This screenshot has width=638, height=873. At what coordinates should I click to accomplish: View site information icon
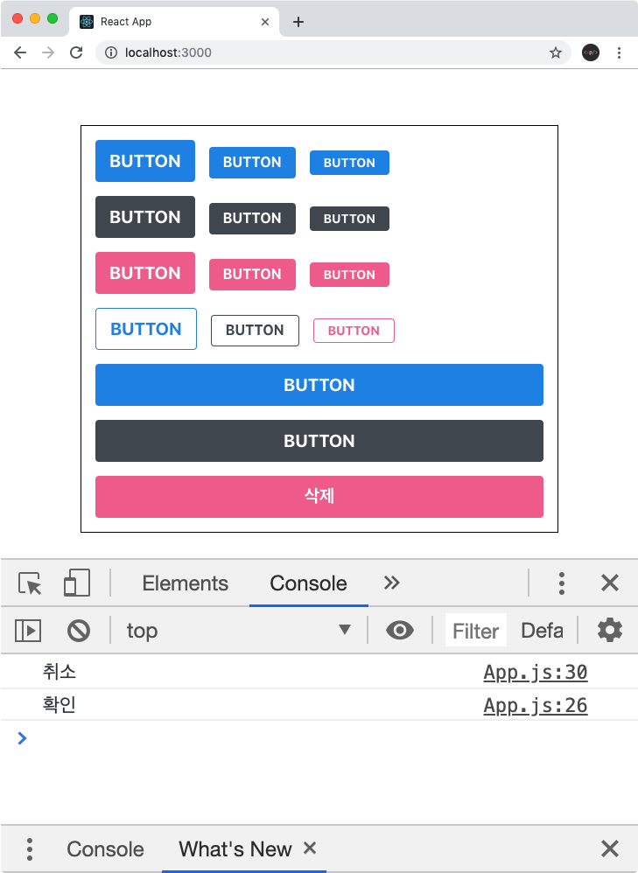111,52
